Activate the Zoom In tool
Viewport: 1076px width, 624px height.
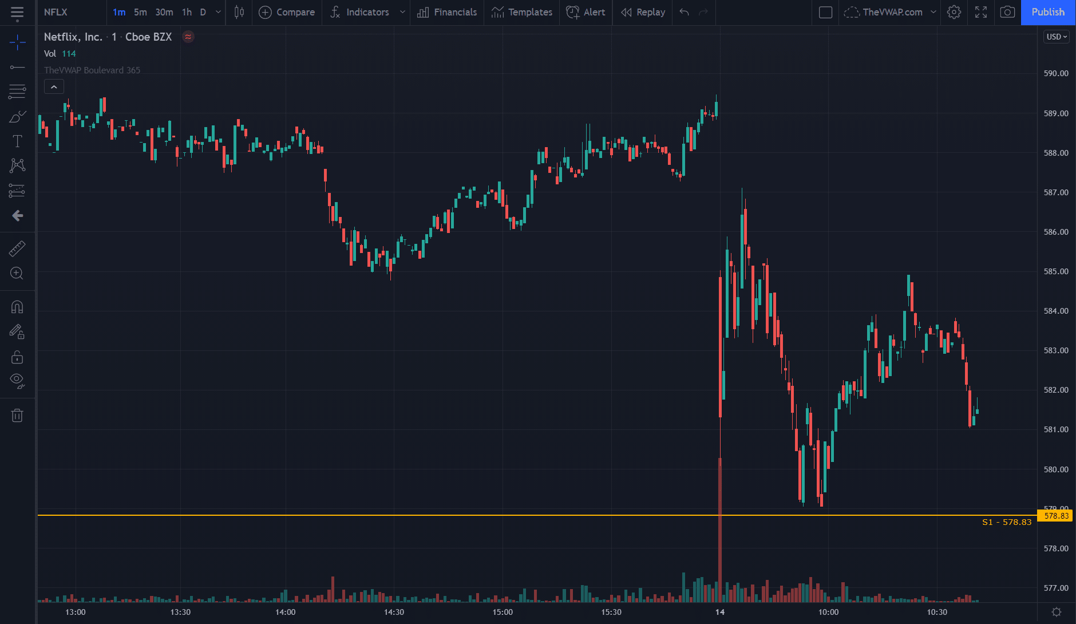pos(17,273)
